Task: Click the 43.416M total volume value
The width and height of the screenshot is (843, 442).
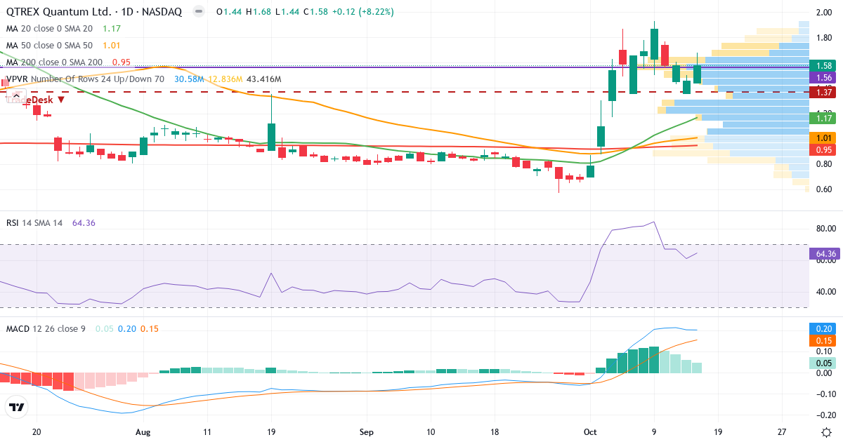Action: 264,79
